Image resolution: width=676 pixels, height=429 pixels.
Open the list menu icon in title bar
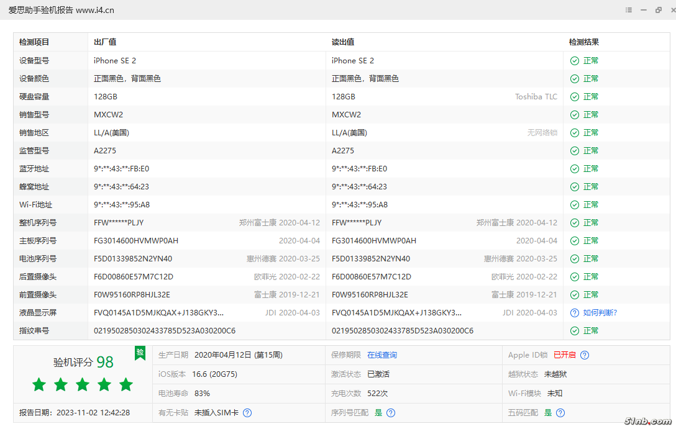tap(629, 10)
